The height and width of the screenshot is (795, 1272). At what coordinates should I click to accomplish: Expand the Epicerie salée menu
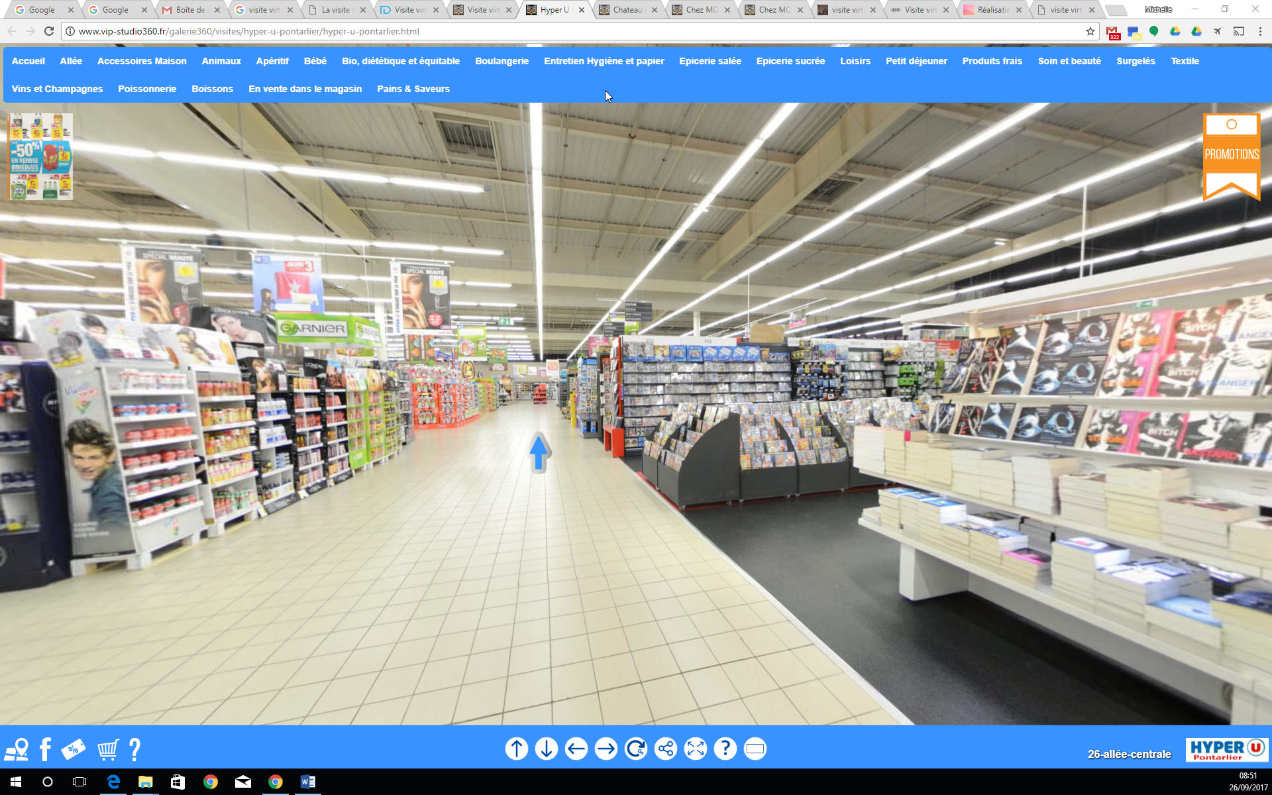[x=710, y=61]
